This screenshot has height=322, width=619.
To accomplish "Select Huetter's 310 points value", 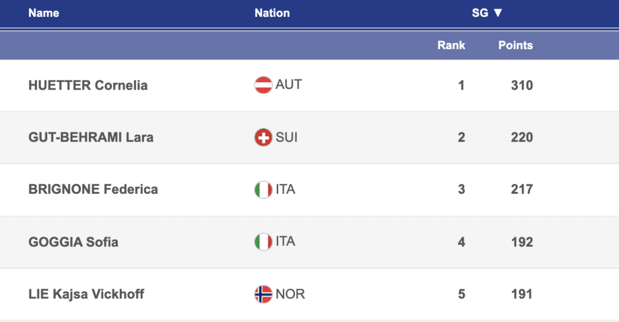I will (522, 85).
